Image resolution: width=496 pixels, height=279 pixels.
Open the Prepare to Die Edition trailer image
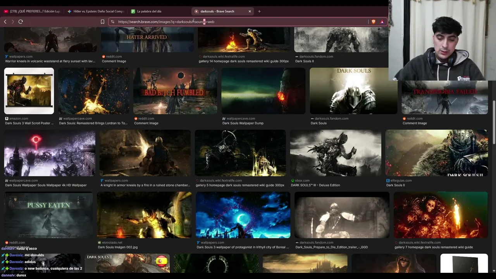[342, 215]
